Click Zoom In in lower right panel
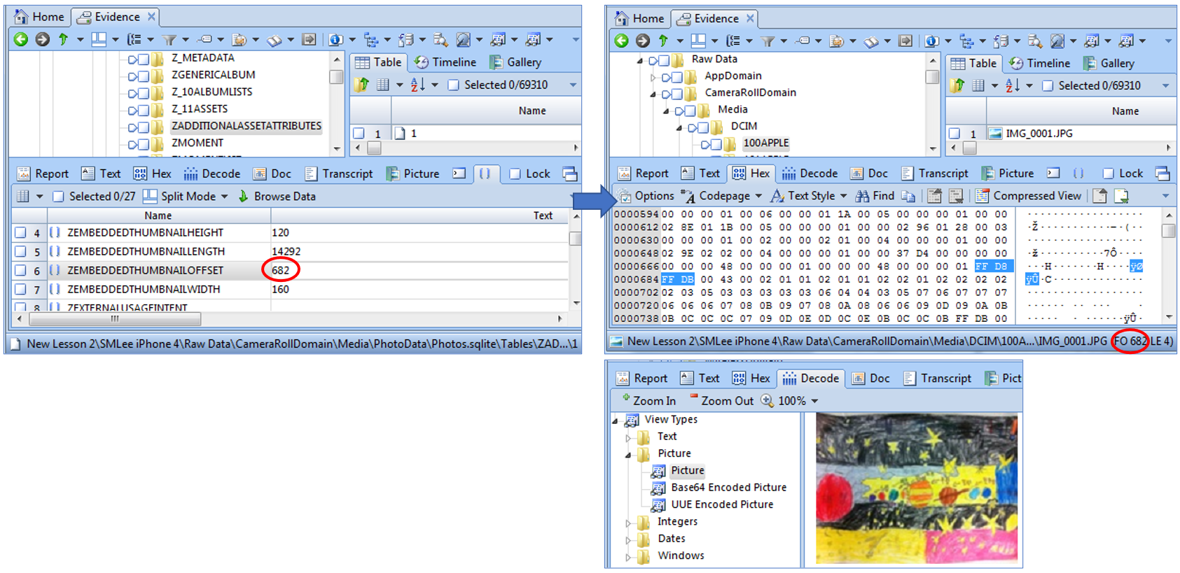This screenshot has width=1180, height=573. tap(648, 401)
